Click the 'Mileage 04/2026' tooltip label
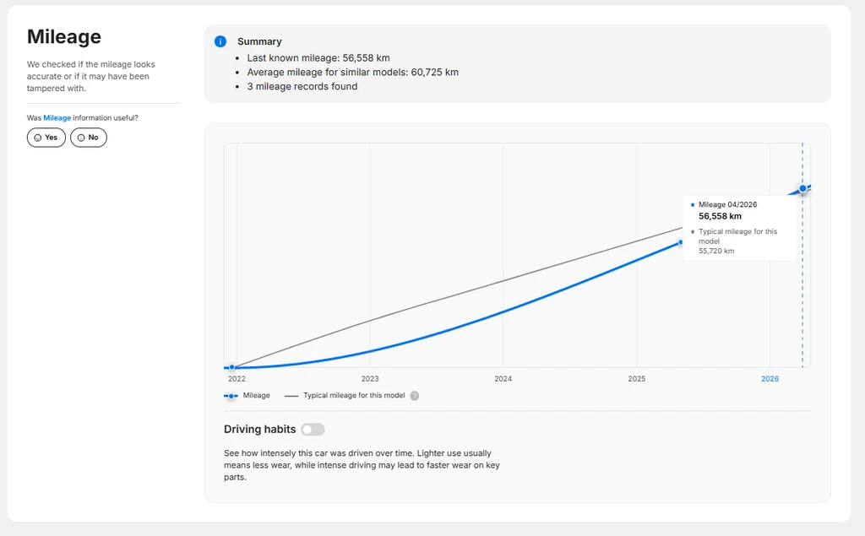 tap(727, 204)
